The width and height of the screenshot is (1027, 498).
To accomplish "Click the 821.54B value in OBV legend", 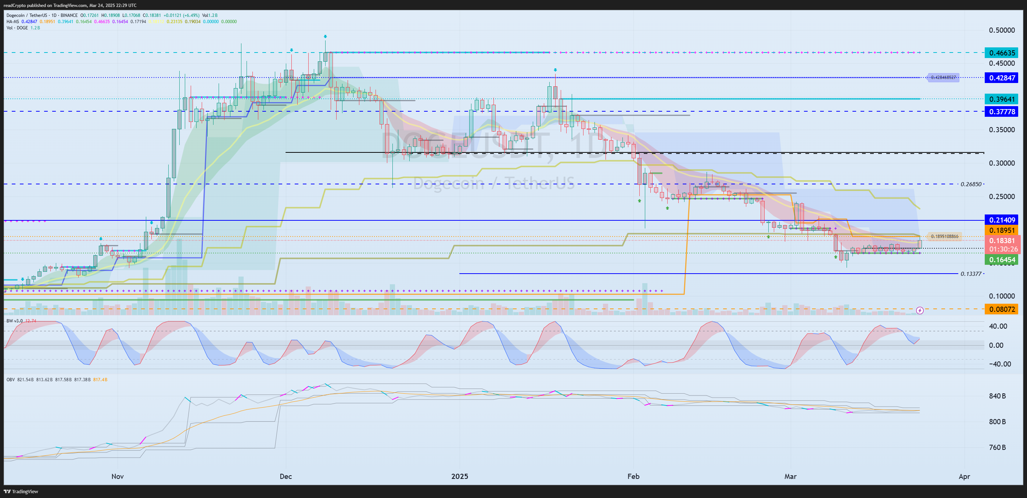I will (25, 380).
